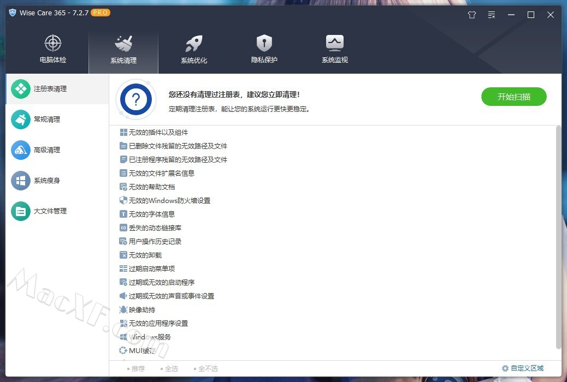Open the menu list icon in title bar
Image resolution: width=567 pixels, height=382 pixels.
[x=492, y=15]
